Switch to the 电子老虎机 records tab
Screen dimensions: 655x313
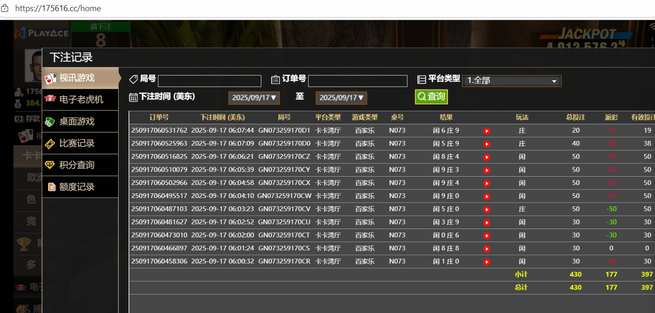81,100
